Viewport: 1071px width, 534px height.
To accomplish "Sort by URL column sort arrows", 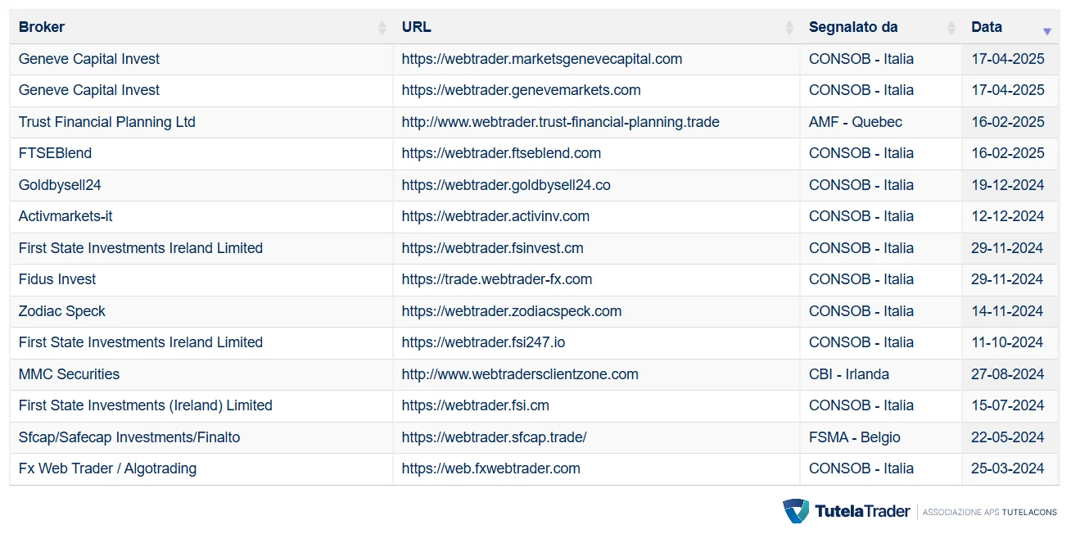I will click(x=789, y=28).
